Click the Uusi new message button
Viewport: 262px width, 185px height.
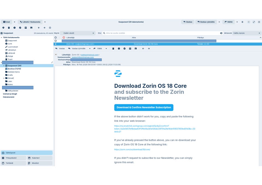click(7, 22)
